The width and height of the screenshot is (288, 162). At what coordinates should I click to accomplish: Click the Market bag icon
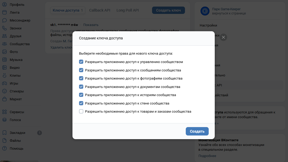point(4,99)
